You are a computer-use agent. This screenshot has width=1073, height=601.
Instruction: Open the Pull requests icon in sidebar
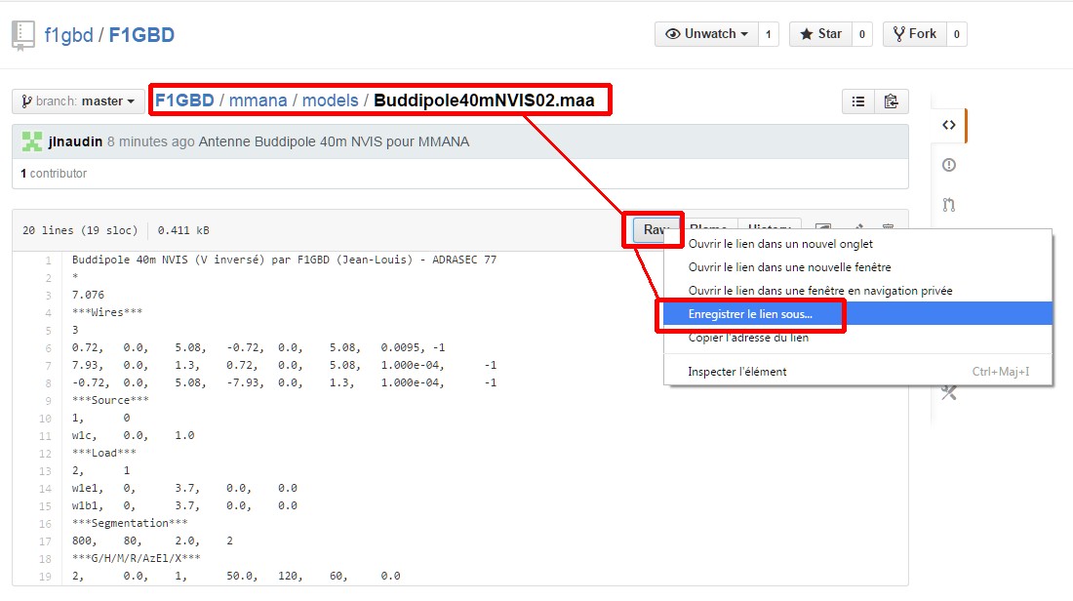click(x=948, y=205)
